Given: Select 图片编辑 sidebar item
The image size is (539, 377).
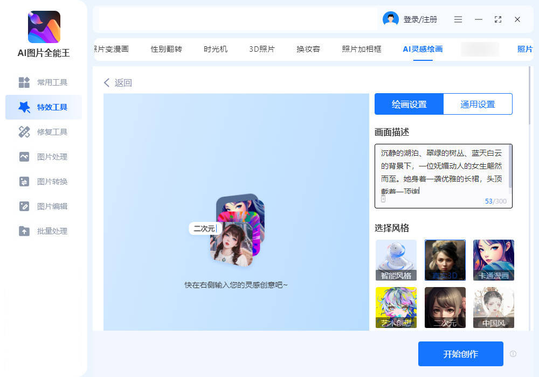Looking at the screenshot, I should (x=44, y=206).
